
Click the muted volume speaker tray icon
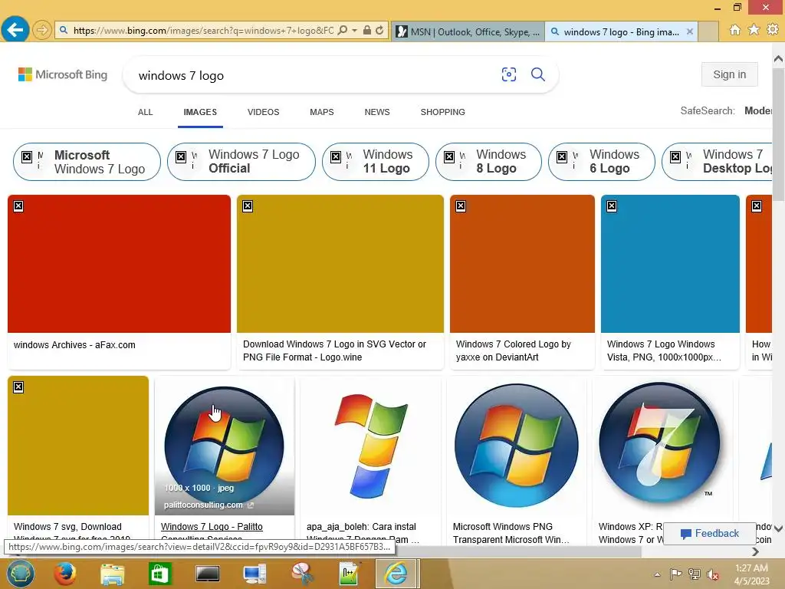pos(713,574)
